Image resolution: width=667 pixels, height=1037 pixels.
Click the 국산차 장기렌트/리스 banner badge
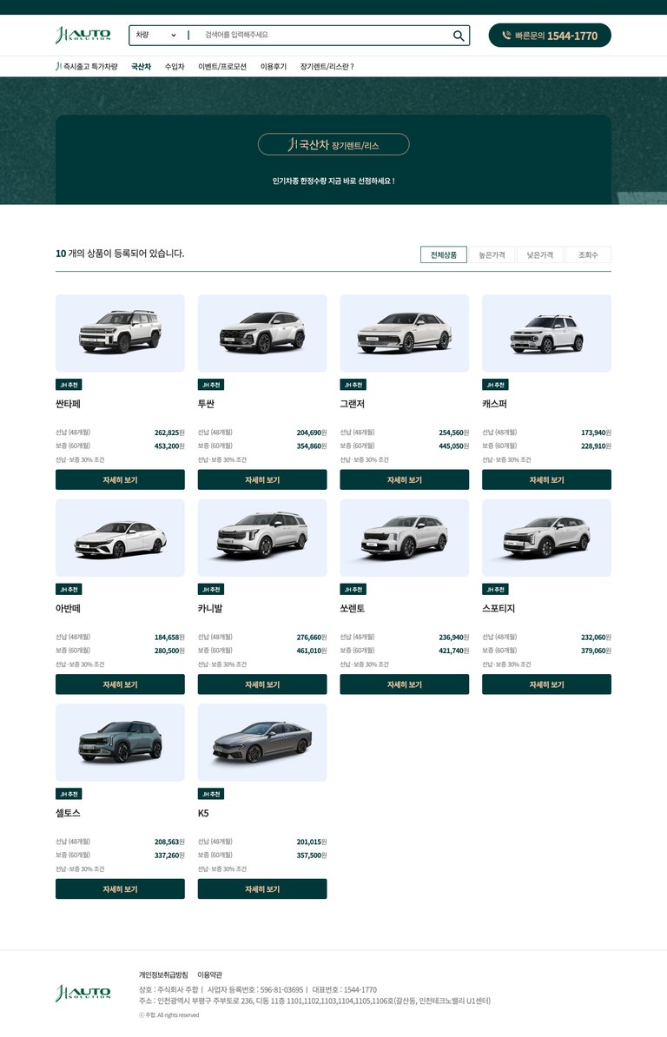tap(333, 144)
